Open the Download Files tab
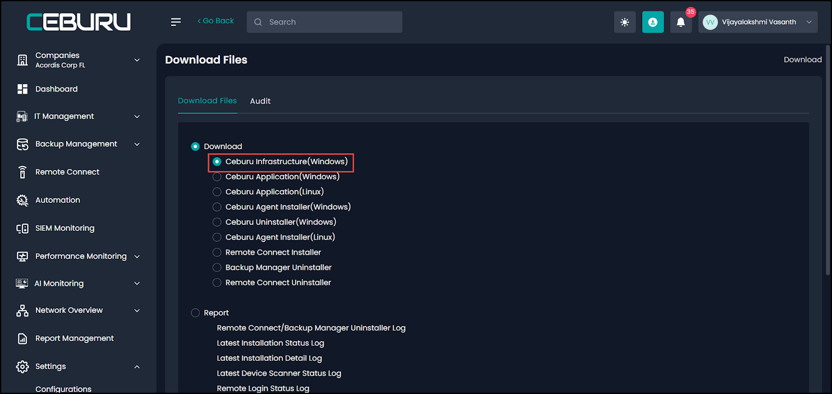 (207, 101)
